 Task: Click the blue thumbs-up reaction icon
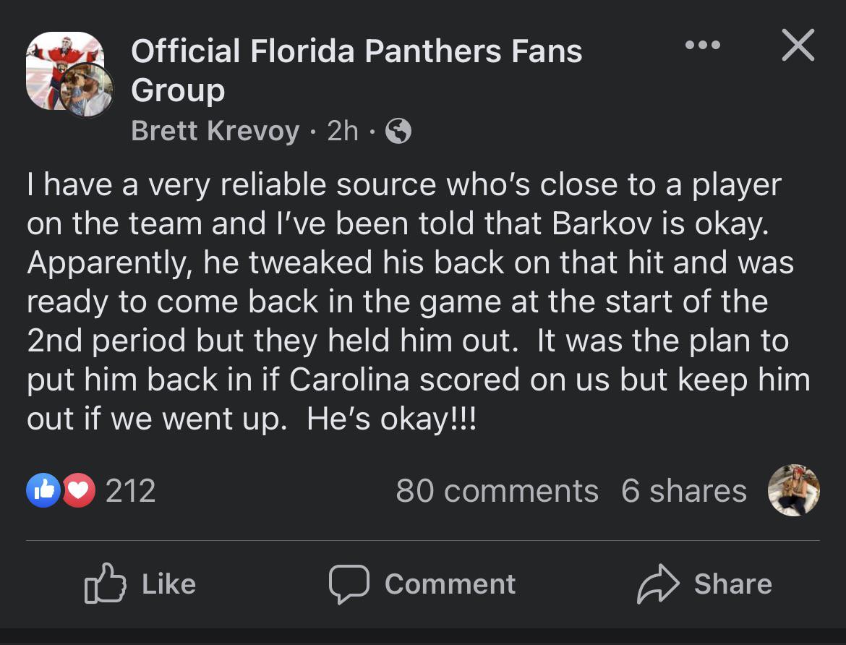pyautogui.click(x=43, y=491)
